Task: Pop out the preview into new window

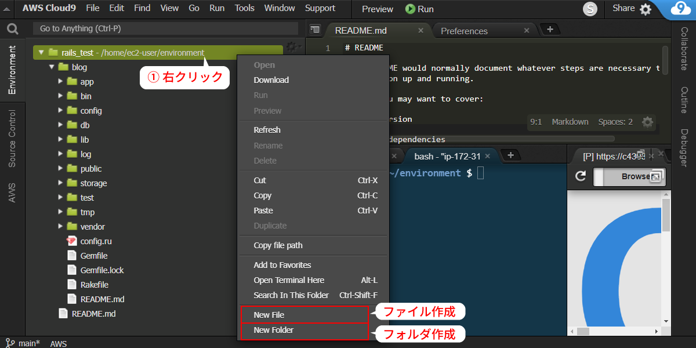Action: tap(657, 176)
